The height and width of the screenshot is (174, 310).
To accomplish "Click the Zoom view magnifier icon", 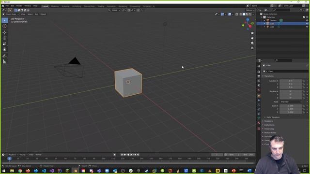I will point(252,33).
